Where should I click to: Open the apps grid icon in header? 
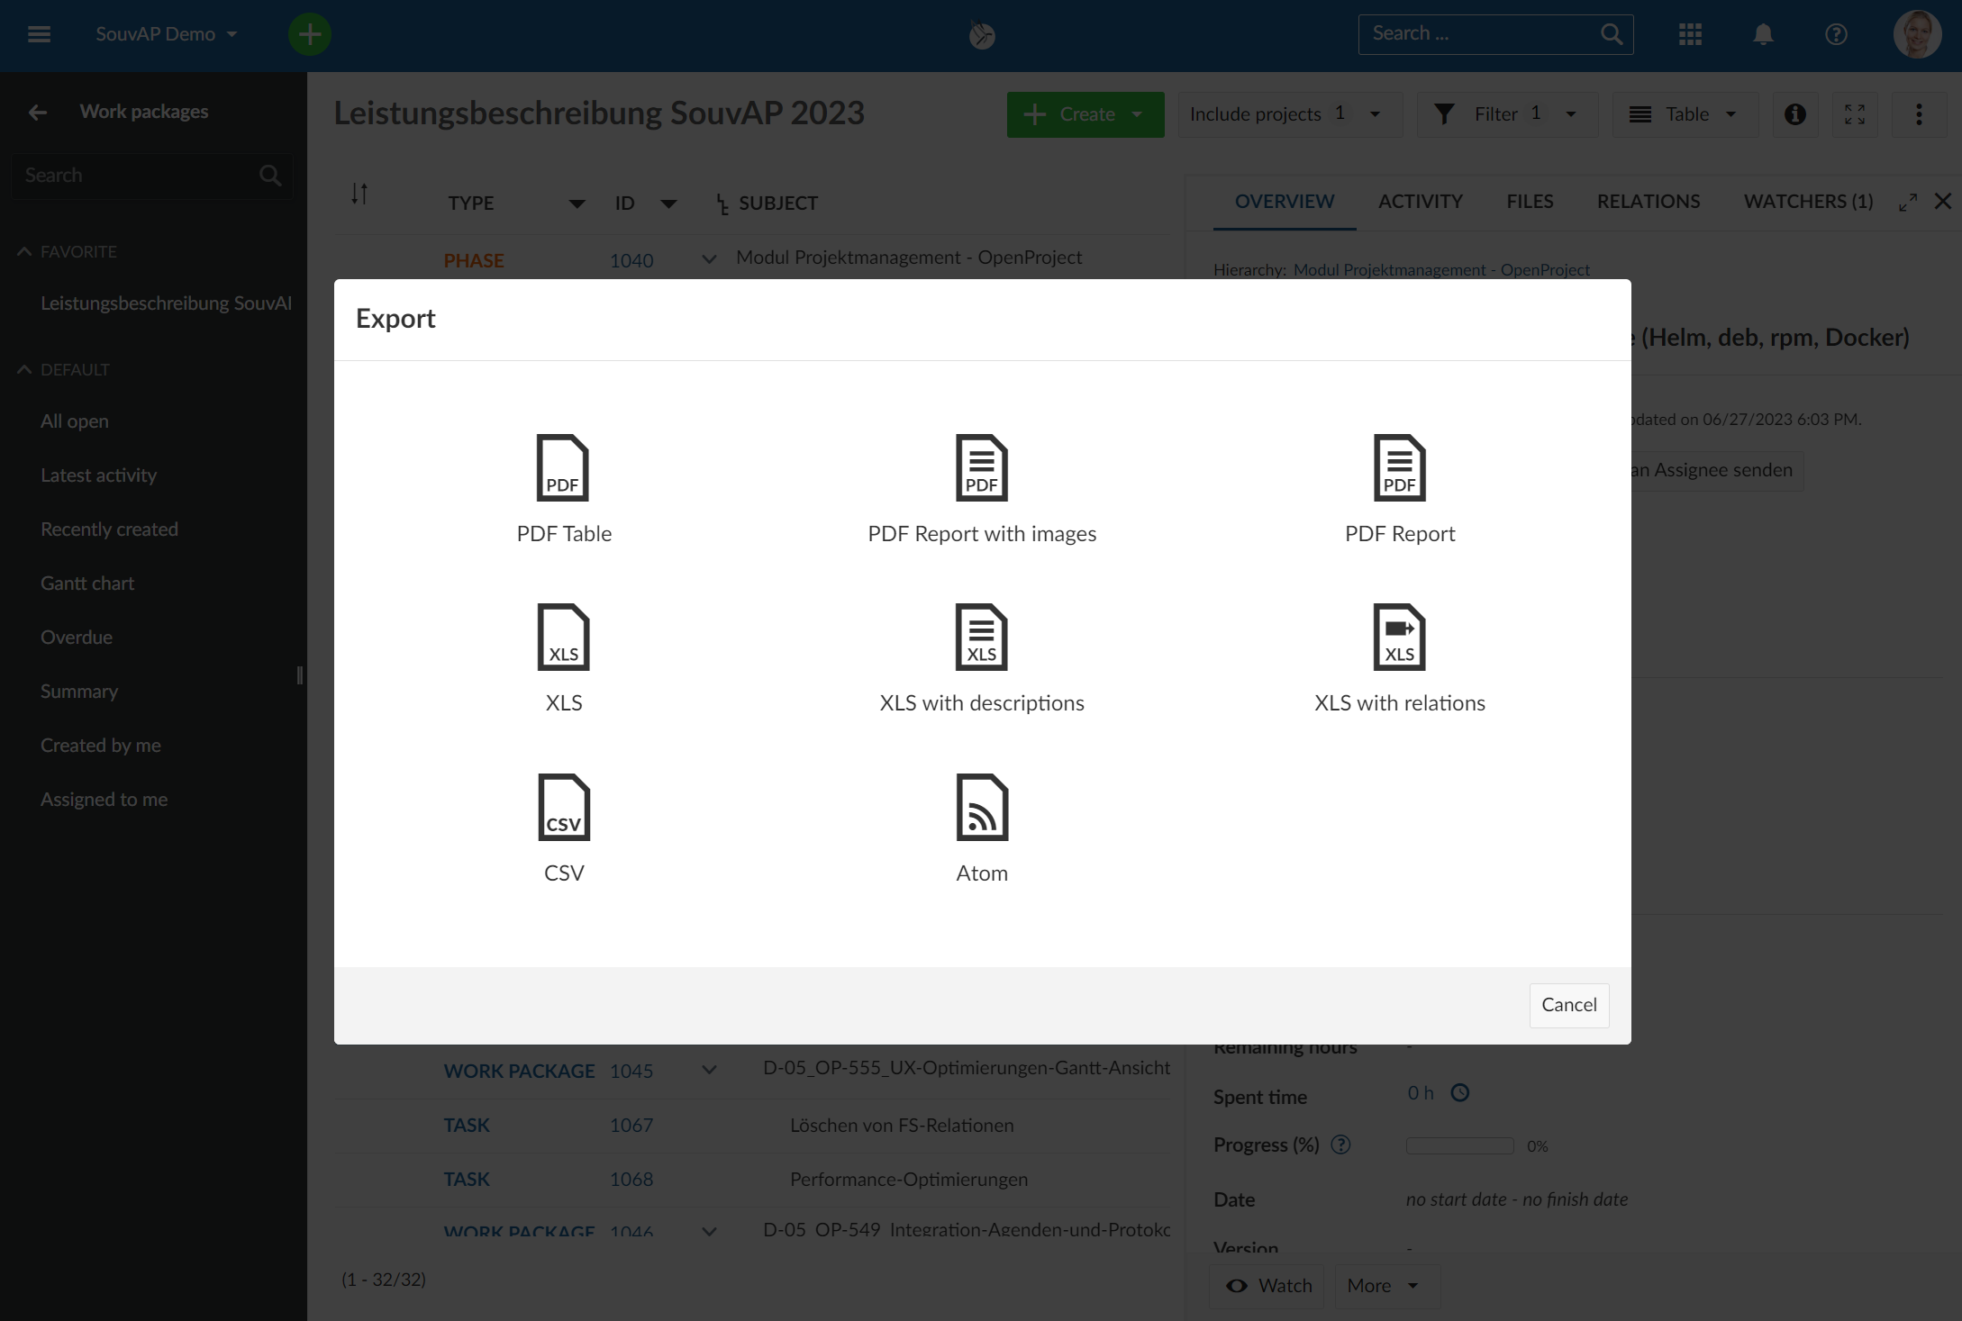pos(1691,34)
